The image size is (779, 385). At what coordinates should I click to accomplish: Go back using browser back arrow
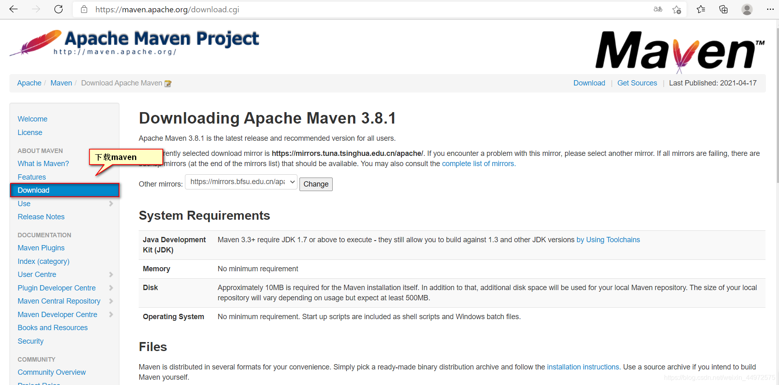click(14, 9)
